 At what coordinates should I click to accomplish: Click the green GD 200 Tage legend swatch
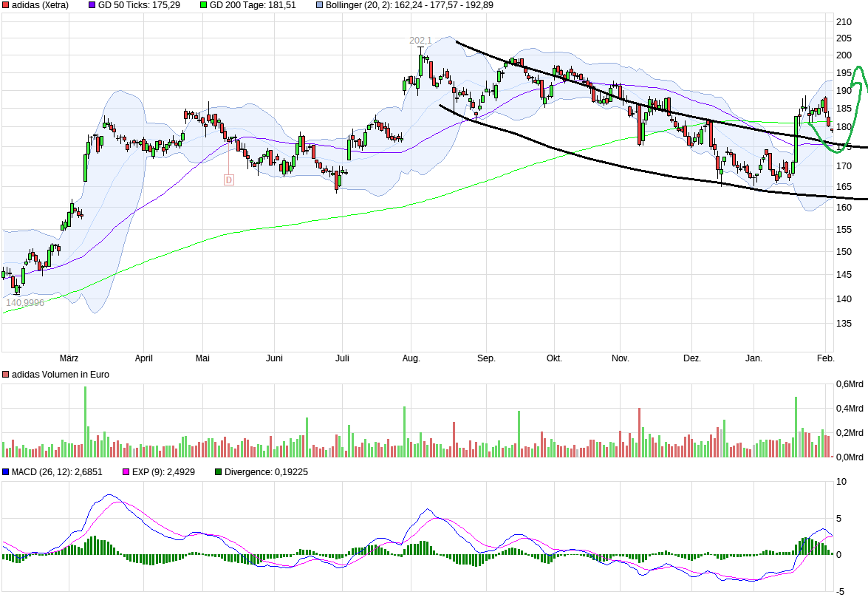(204, 5)
